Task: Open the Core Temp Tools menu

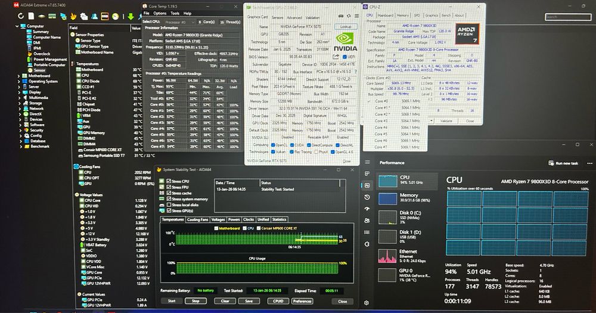Action: tap(175, 13)
